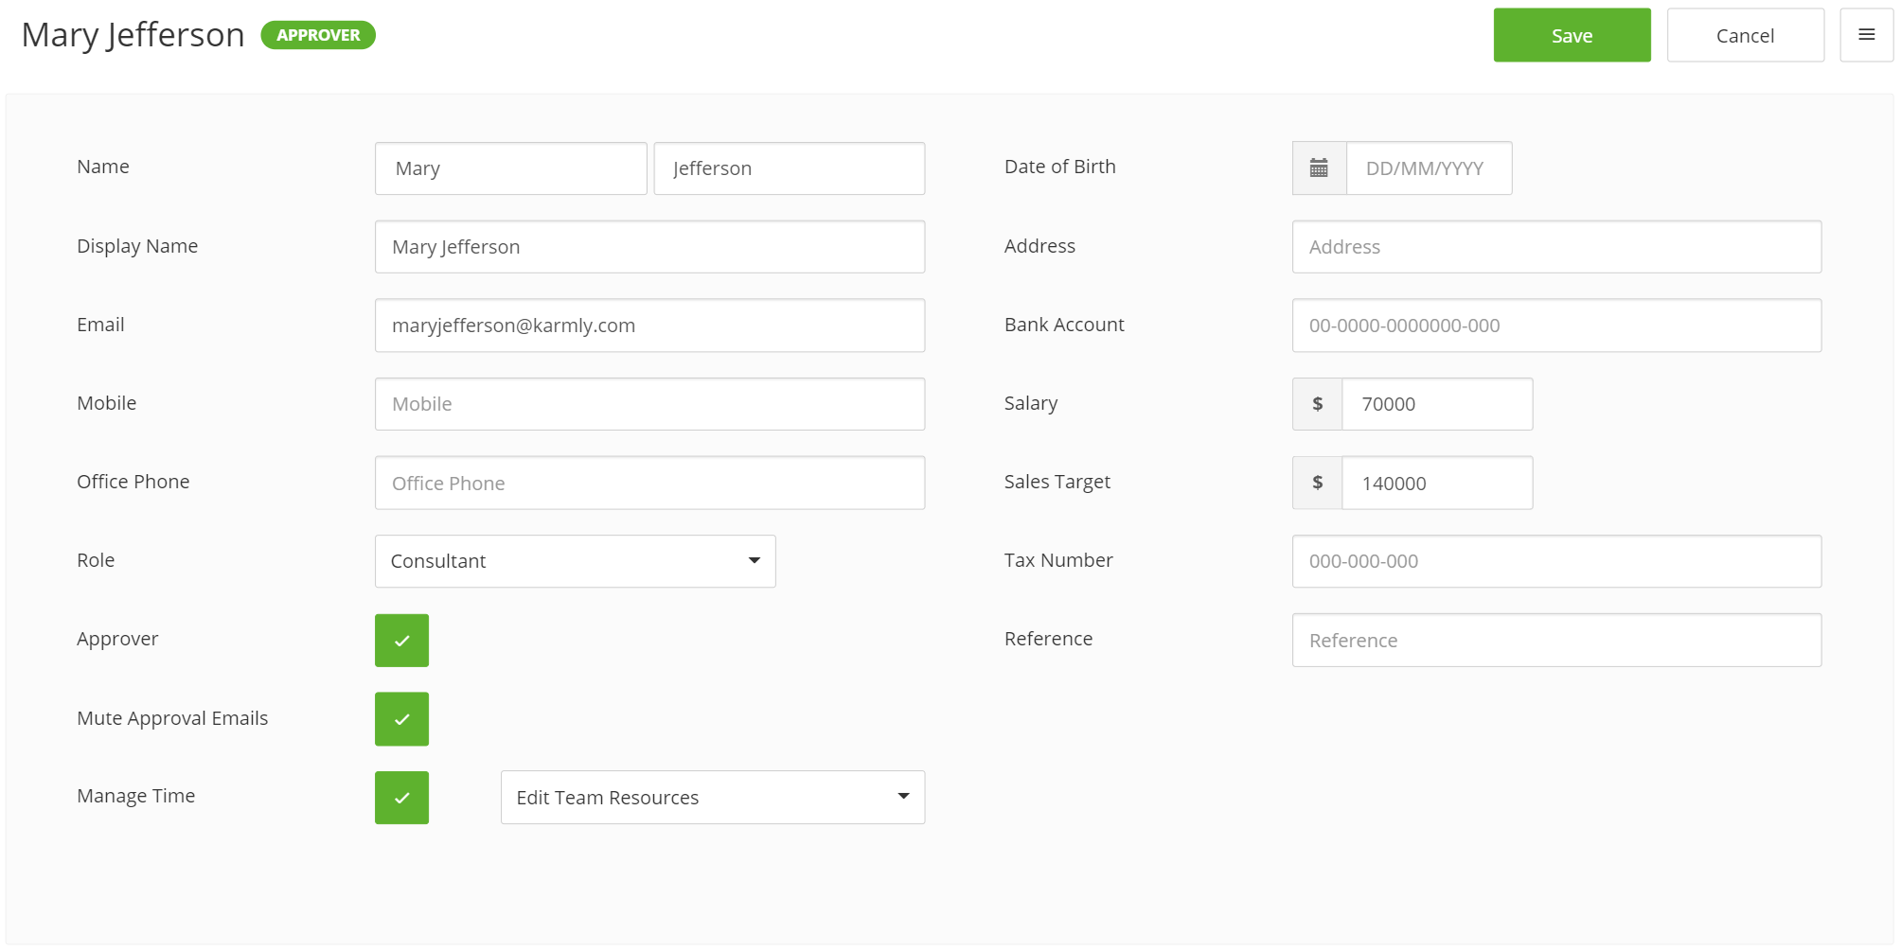The width and height of the screenshot is (1901, 951).
Task: Edit the first name field Mary
Action: click(510, 168)
